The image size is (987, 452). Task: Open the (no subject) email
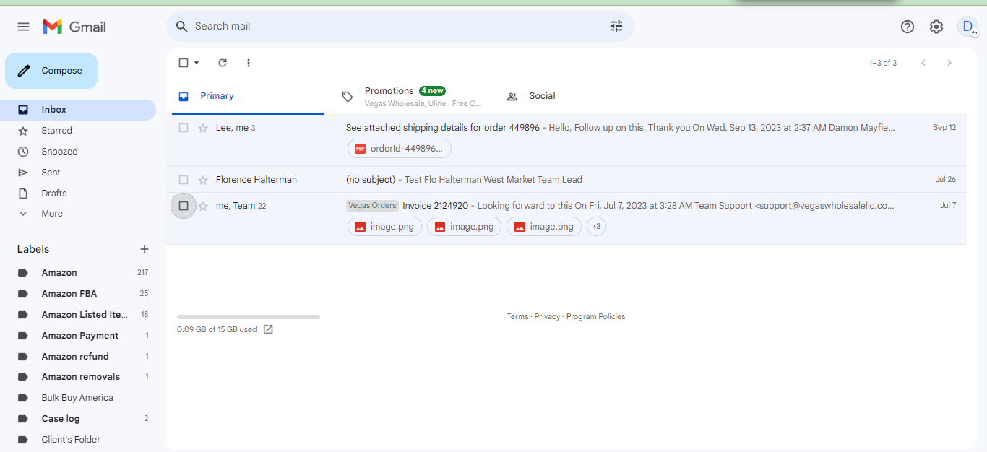click(566, 180)
